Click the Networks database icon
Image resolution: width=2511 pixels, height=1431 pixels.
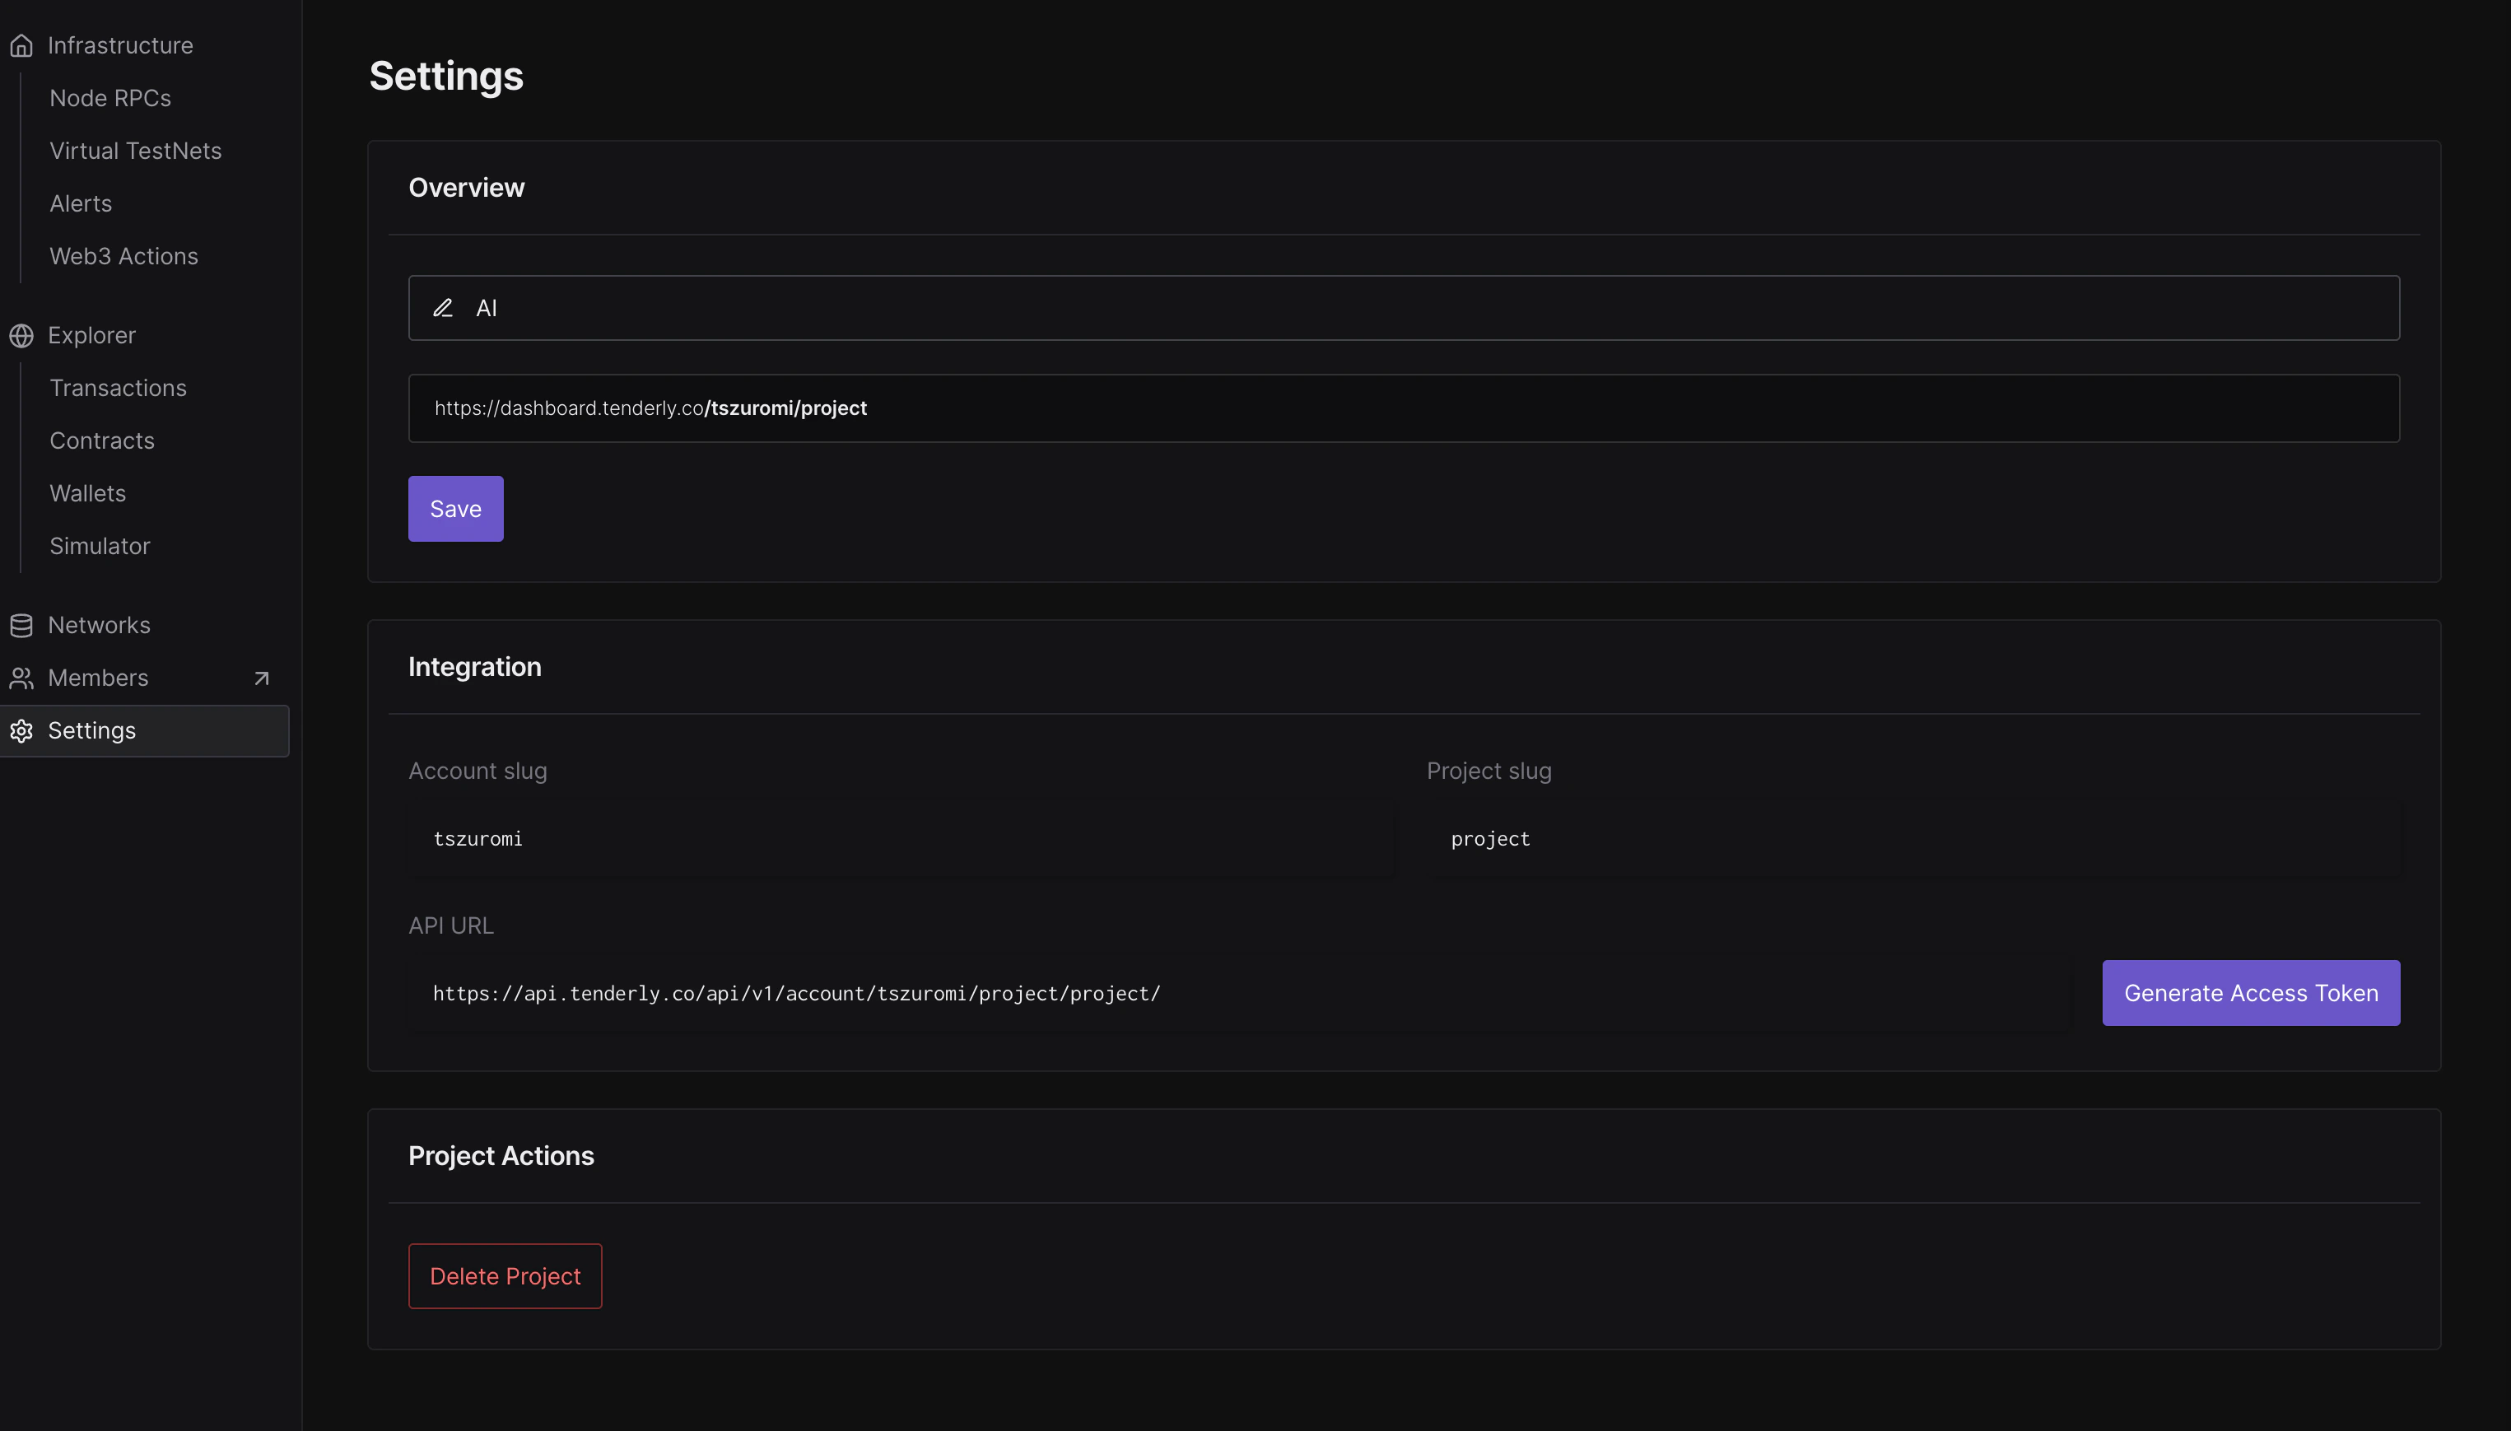pos(21,625)
